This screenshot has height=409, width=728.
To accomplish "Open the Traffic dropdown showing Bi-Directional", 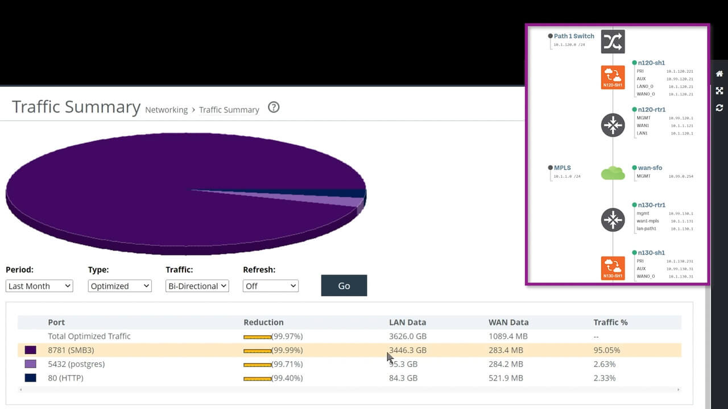I will click(197, 286).
